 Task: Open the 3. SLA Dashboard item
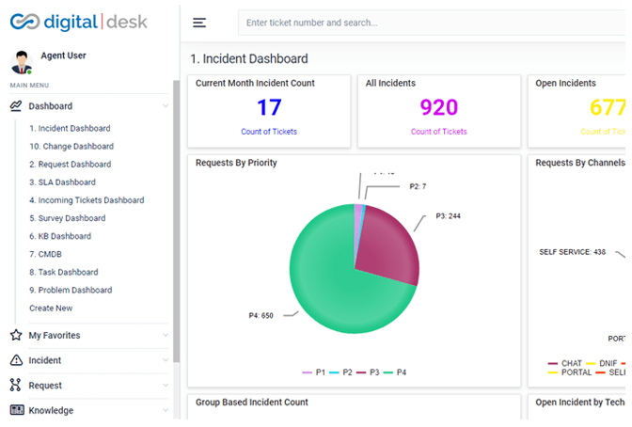(x=62, y=182)
